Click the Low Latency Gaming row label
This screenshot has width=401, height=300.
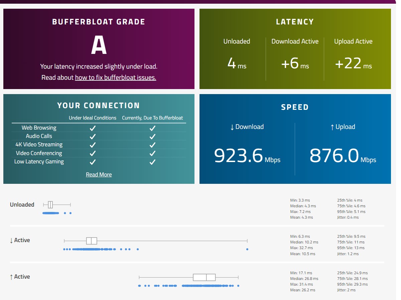coord(39,161)
